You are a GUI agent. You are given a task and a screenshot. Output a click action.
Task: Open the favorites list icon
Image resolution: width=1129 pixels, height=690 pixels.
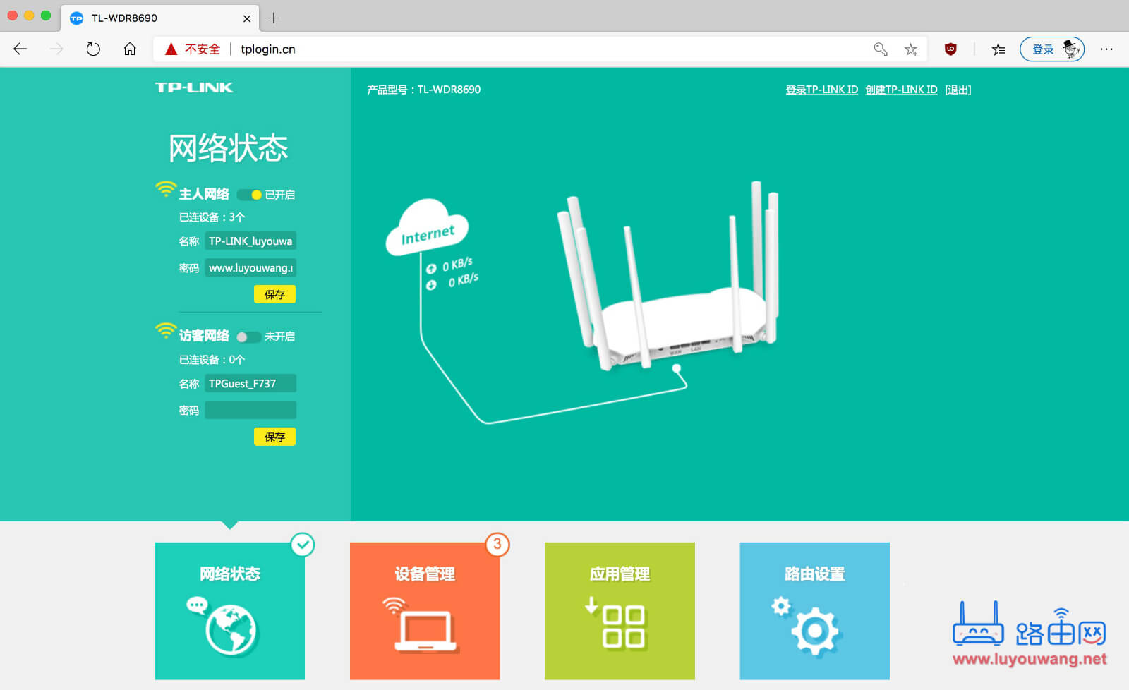point(998,49)
